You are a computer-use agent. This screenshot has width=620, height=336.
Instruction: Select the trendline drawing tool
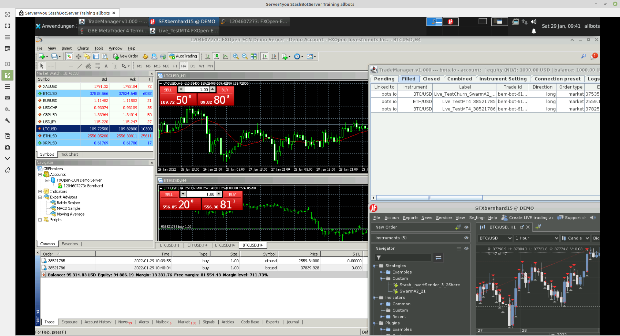click(x=79, y=66)
